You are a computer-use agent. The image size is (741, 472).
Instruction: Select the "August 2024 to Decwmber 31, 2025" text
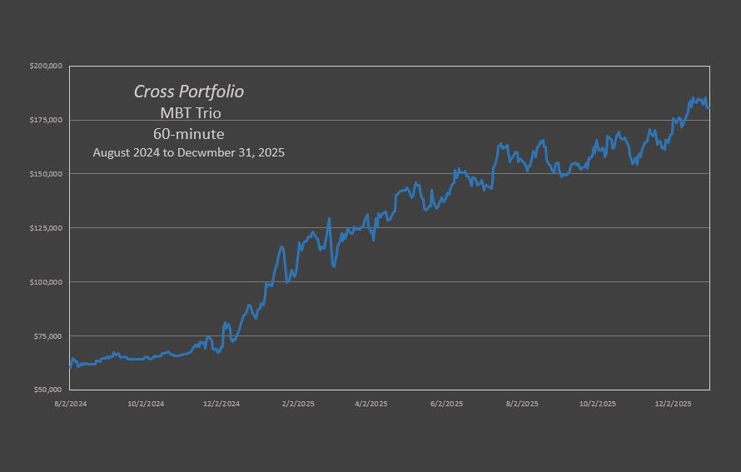tap(189, 152)
